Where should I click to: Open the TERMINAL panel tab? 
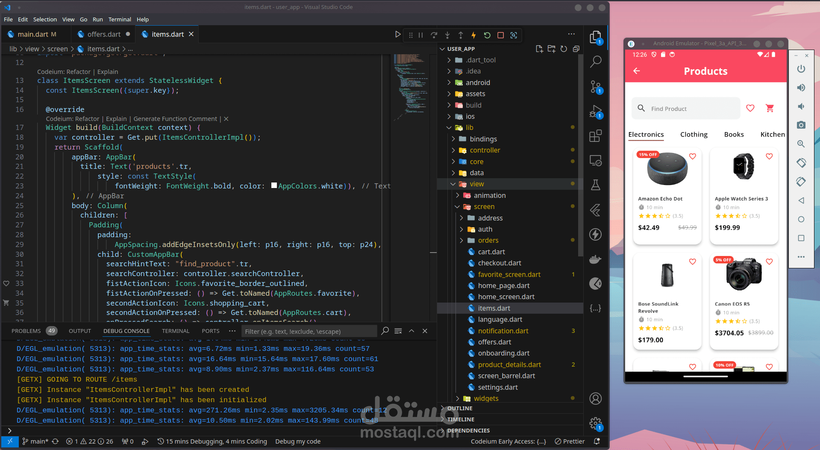pyautogui.click(x=175, y=331)
